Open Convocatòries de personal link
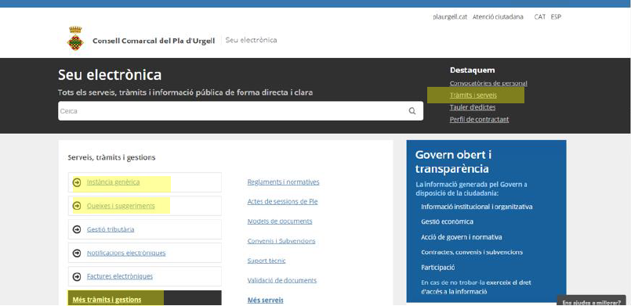631x306 pixels. click(x=488, y=84)
